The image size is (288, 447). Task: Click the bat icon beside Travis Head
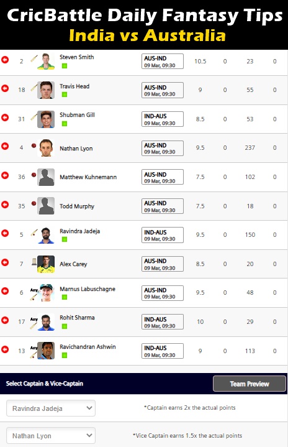point(34,88)
